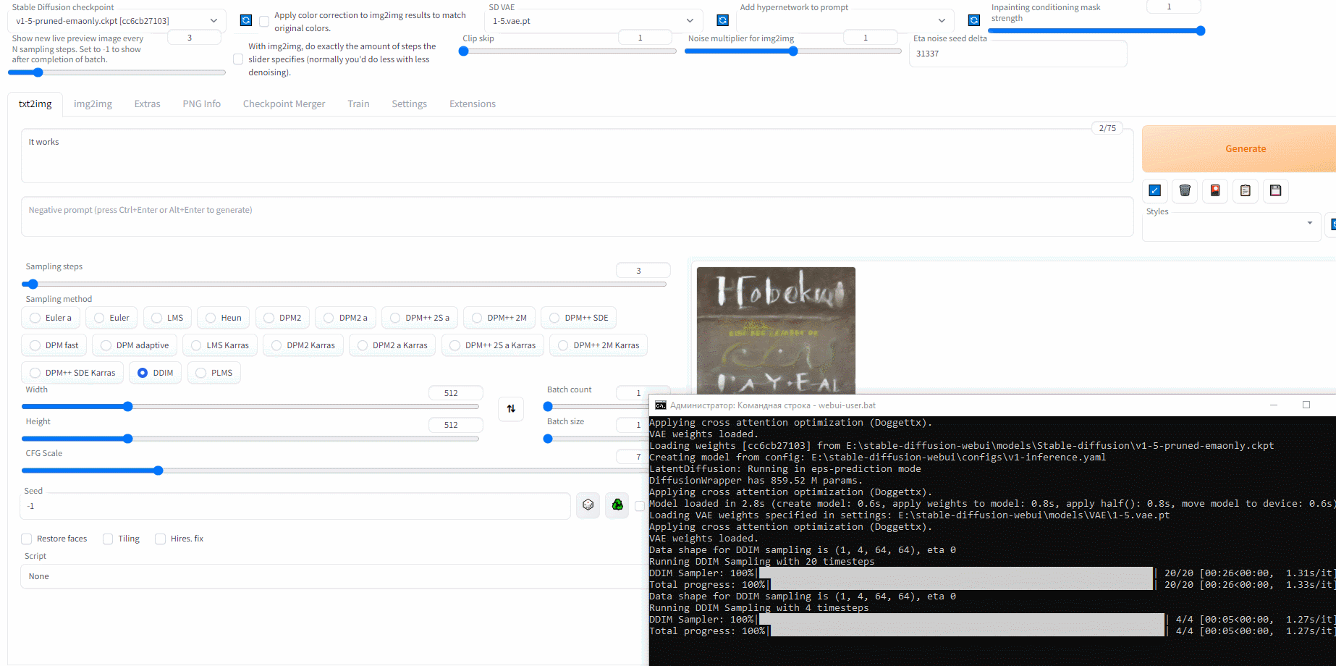Open the extra networks icon below Generate
This screenshot has width=1336, height=666.
(1215, 190)
